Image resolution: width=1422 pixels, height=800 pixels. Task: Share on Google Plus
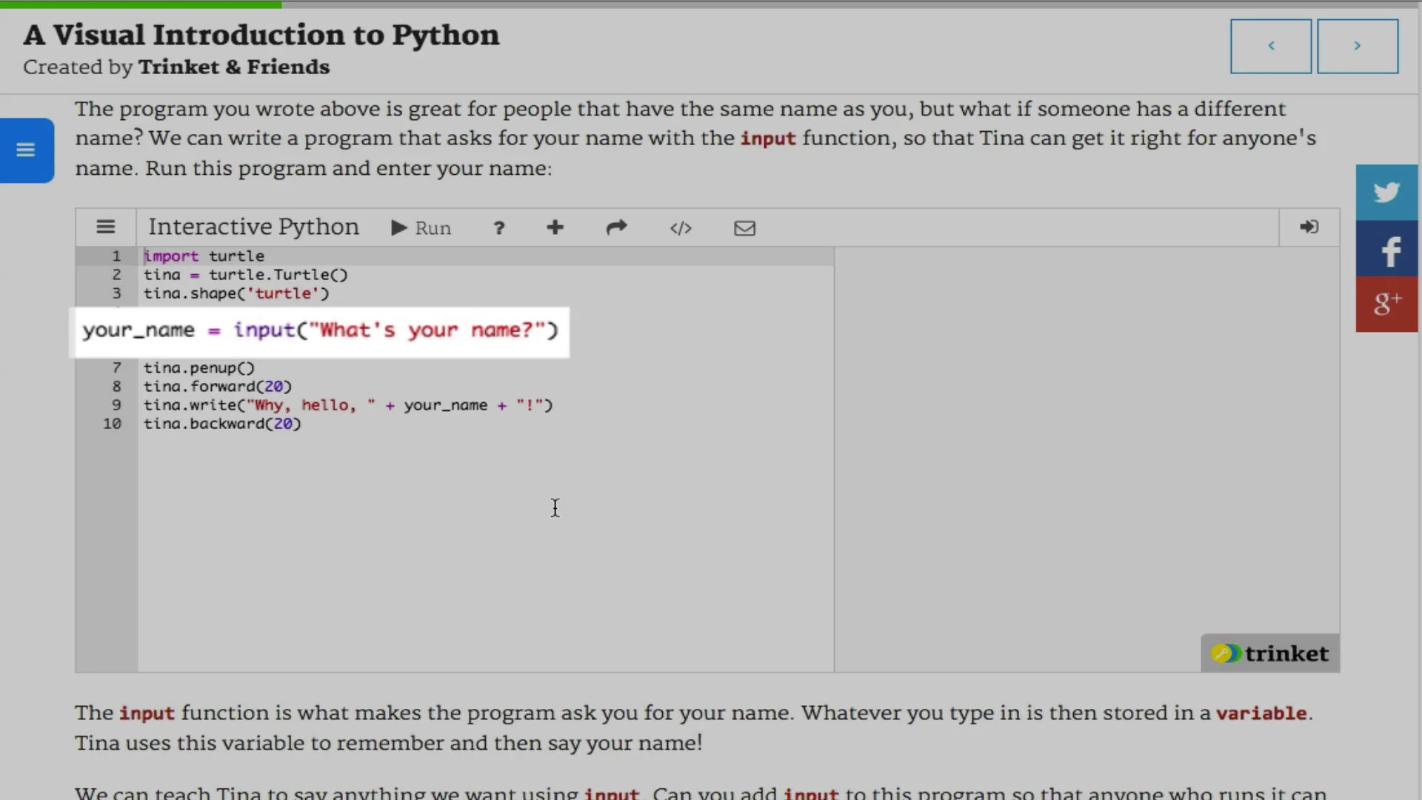tap(1386, 304)
